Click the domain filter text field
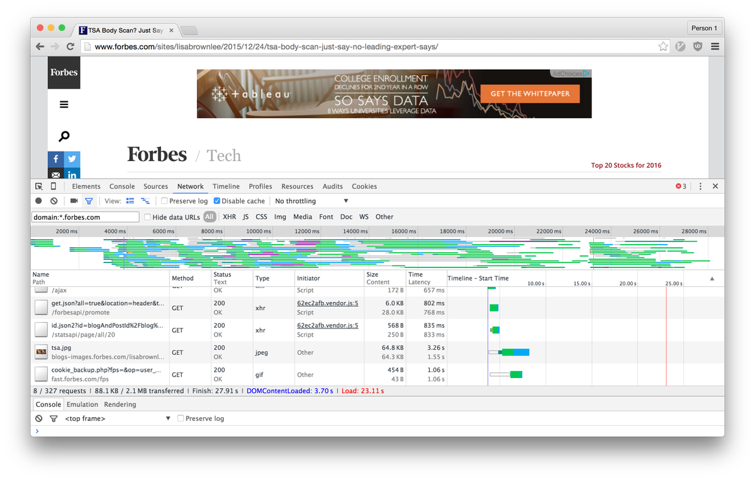The width and height of the screenshot is (755, 480). tap(86, 217)
